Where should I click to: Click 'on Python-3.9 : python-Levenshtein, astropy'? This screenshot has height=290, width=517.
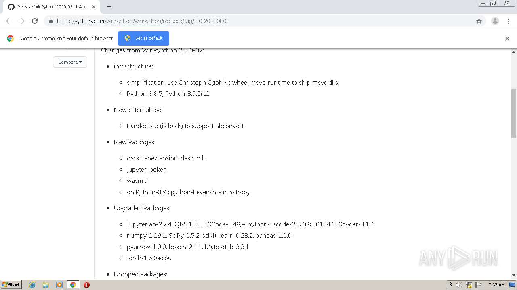point(189,192)
